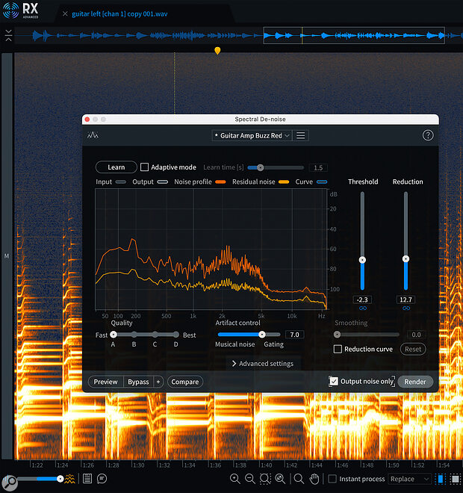Viewport: 463px width, 493px height.
Task: Enable the Adaptive mode checkbox
Action: [x=144, y=167]
